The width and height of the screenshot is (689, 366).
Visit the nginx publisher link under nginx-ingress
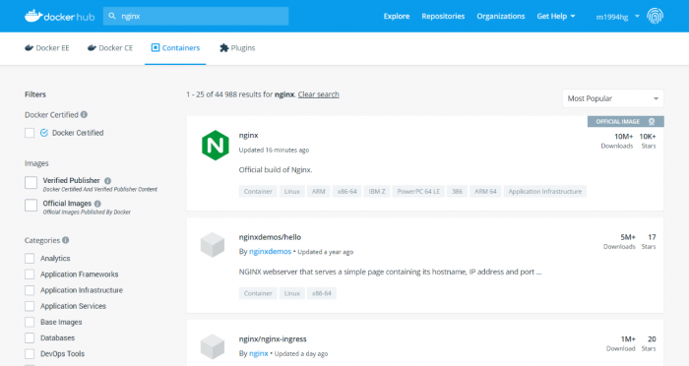(258, 353)
